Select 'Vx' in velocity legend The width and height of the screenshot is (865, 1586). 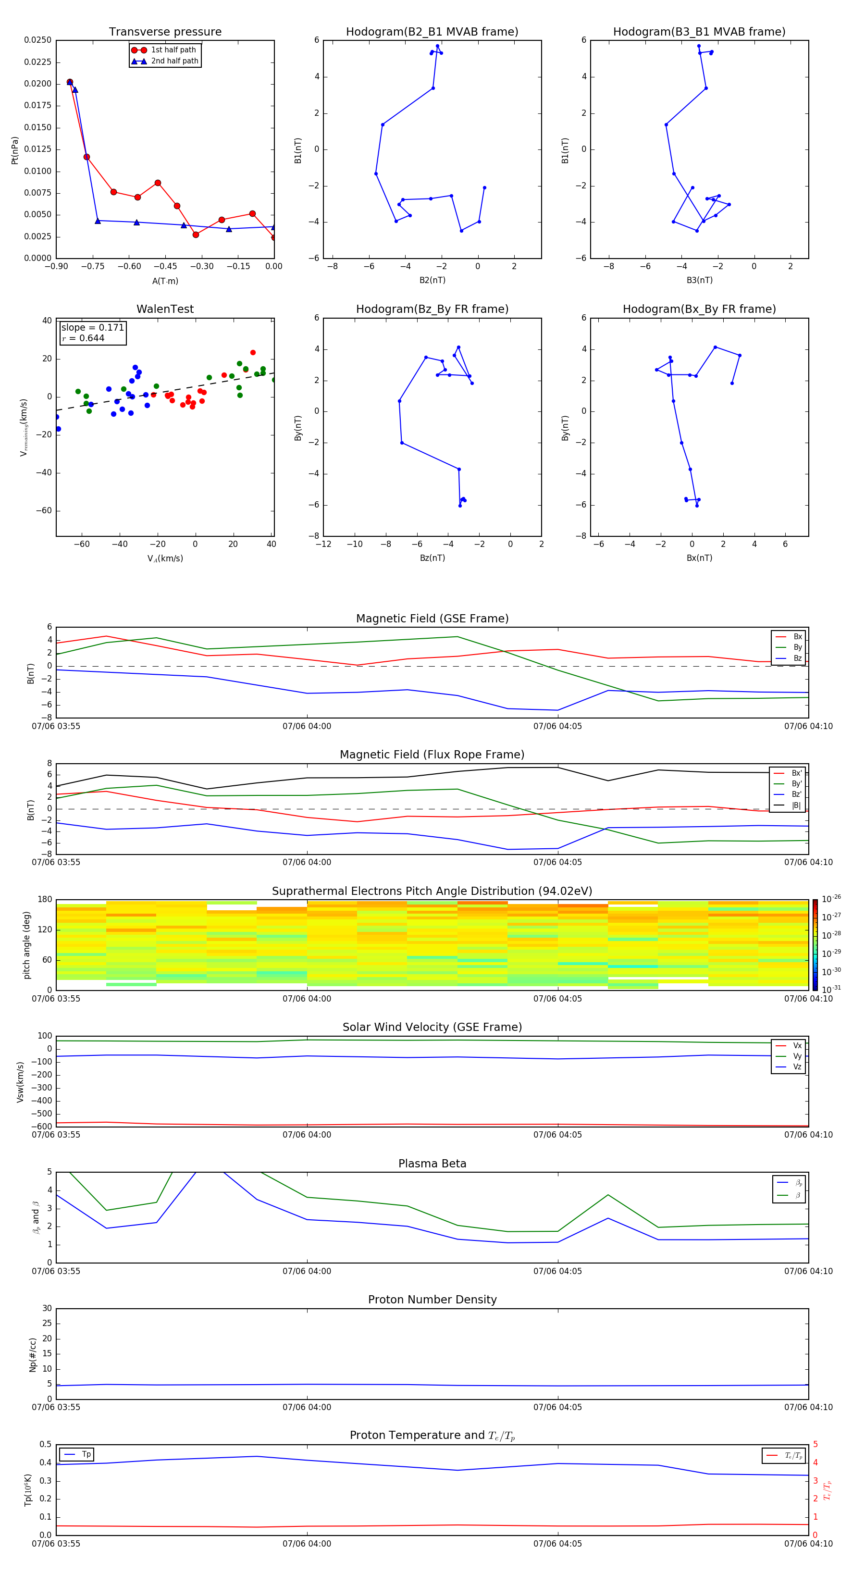(789, 1046)
